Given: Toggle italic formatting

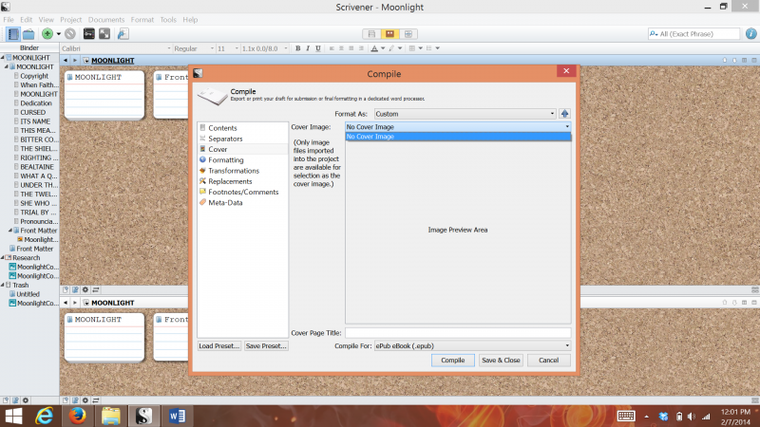Looking at the screenshot, I should [308, 48].
